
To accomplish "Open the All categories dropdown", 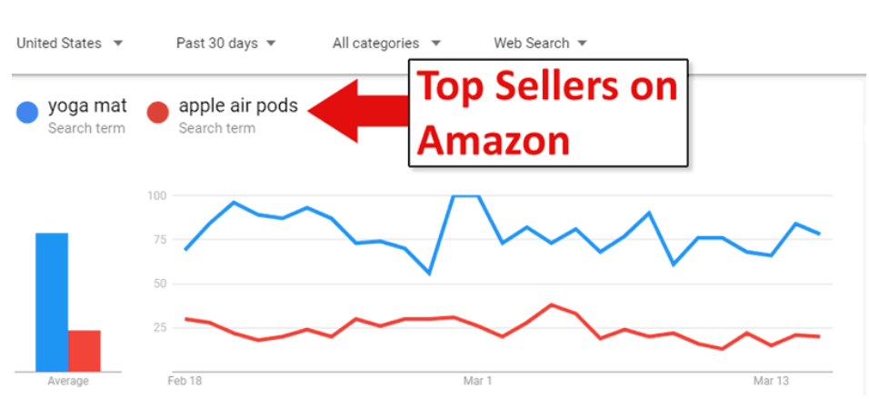I will [386, 43].
